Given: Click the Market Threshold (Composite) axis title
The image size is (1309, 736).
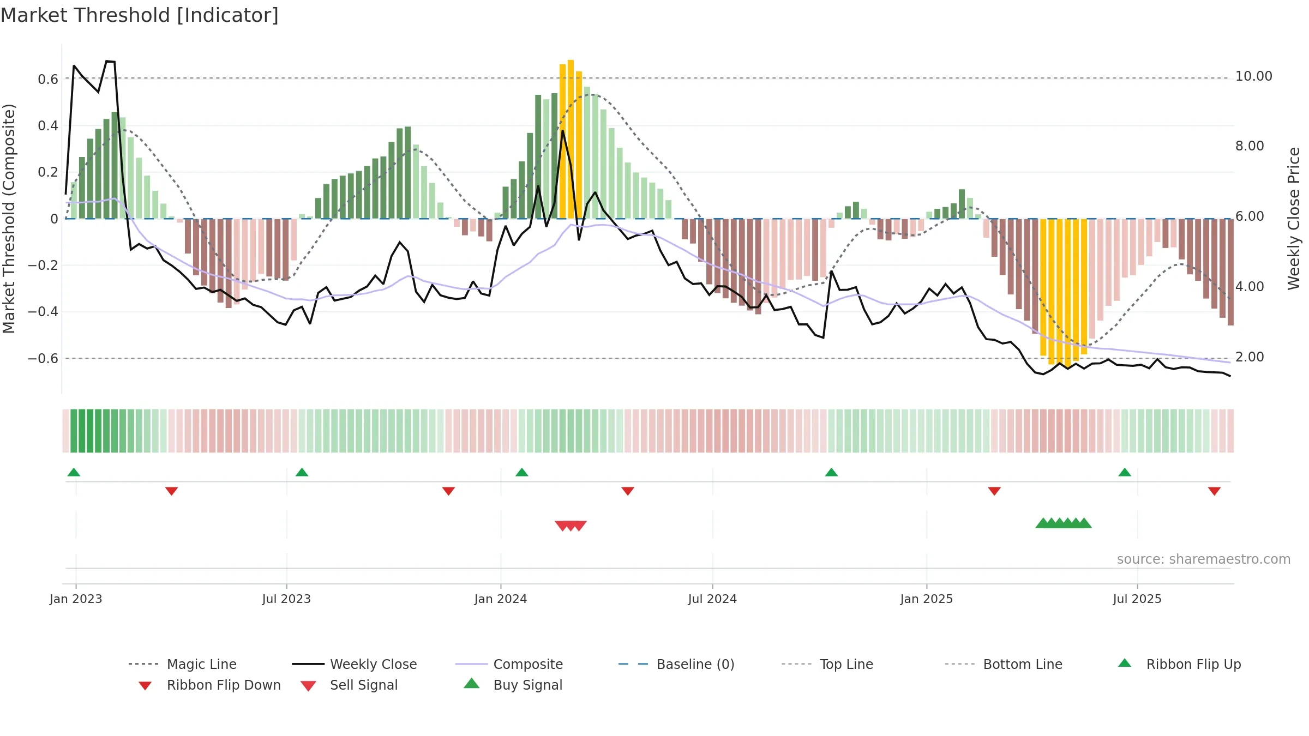Looking at the screenshot, I should [x=9, y=219].
